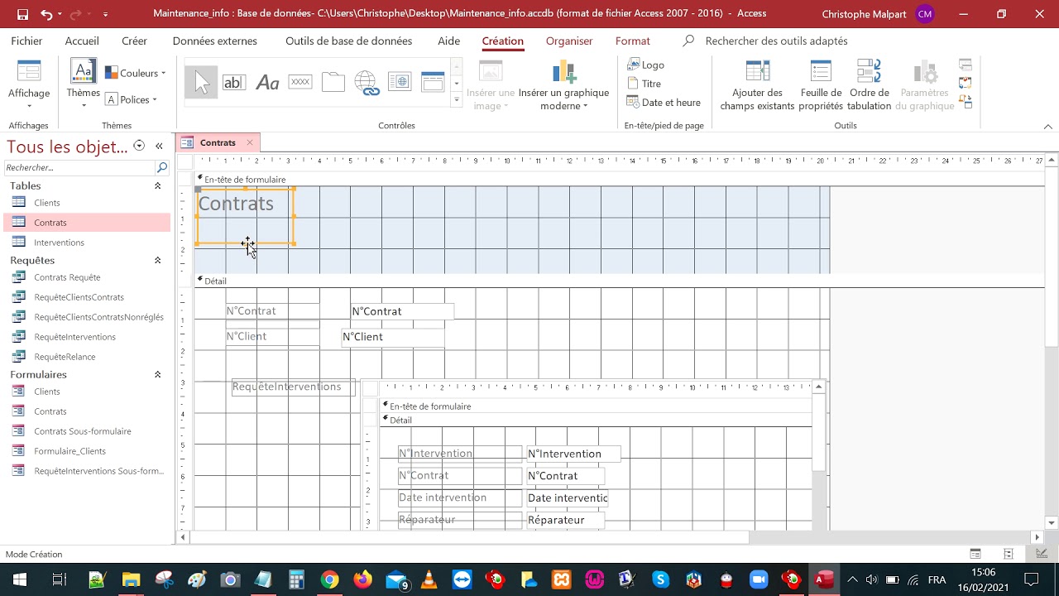Switch to the Créer ribbon tab
The height and width of the screenshot is (596, 1059).
tap(134, 41)
